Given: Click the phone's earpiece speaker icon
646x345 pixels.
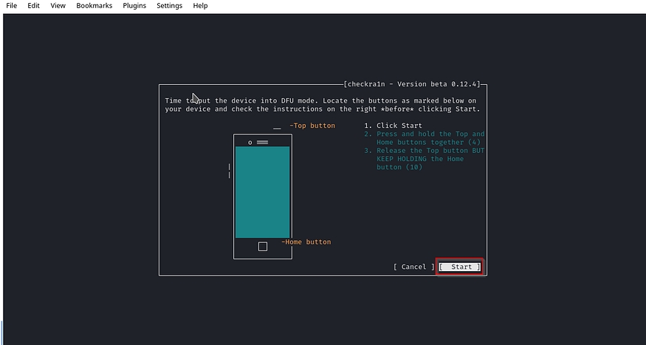Looking at the screenshot, I should 262,142.
